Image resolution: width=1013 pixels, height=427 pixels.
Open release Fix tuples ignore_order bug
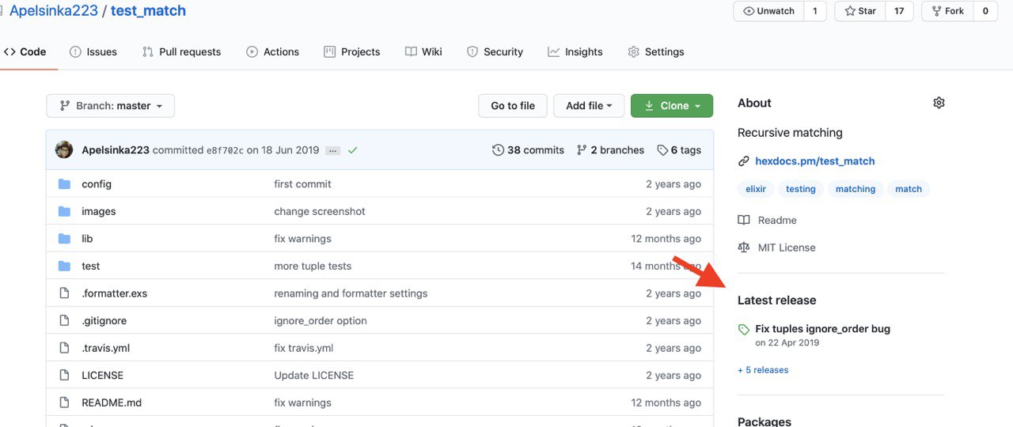pyautogui.click(x=823, y=329)
